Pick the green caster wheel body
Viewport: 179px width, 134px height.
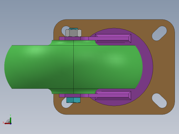73,67
